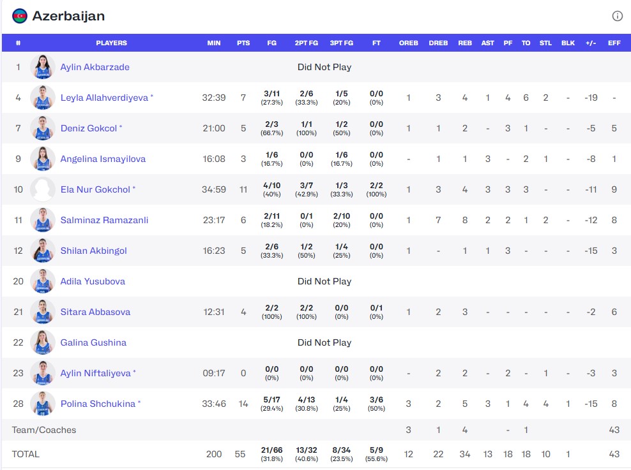
Task: Open Angelina Ismayilova's profile link
Action: [x=102, y=159]
